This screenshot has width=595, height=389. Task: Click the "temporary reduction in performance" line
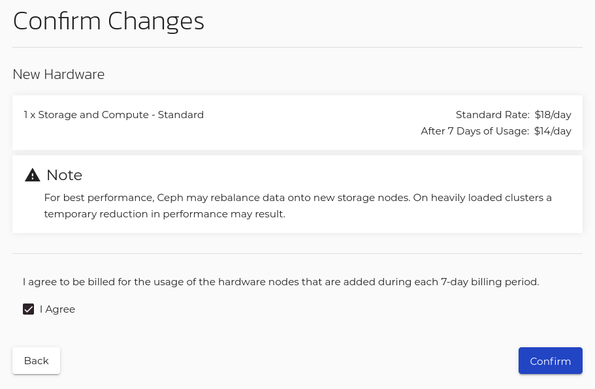point(165,214)
